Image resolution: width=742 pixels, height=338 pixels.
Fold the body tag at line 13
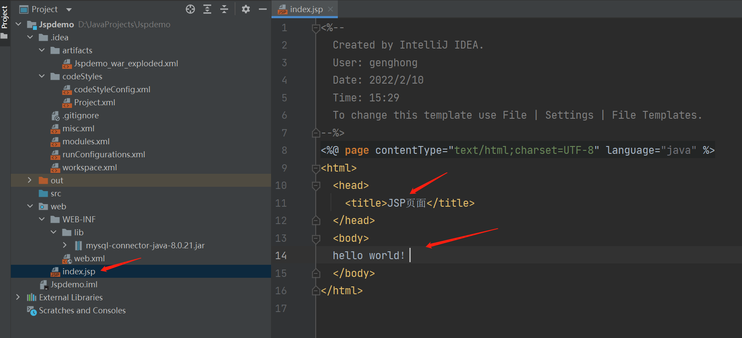pos(316,238)
